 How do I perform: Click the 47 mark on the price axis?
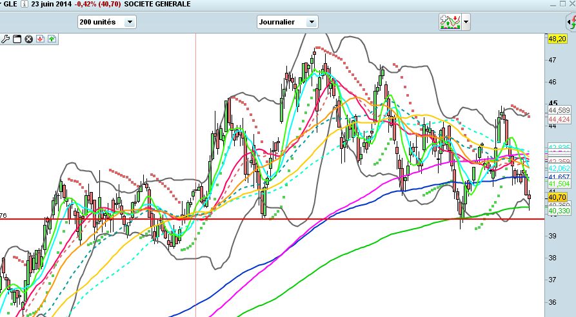(x=553, y=60)
